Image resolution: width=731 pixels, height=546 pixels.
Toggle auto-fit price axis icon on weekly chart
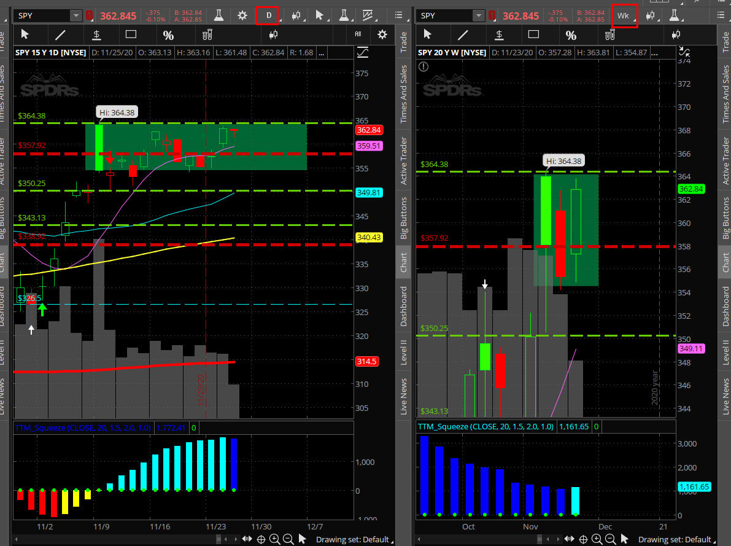(x=684, y=53)
